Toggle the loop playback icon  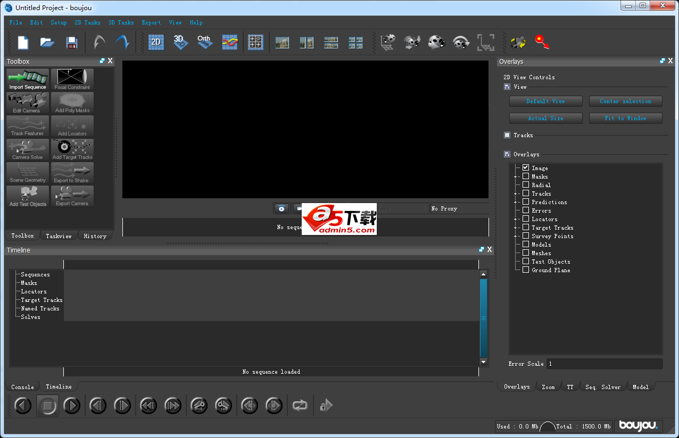(300, 406)
